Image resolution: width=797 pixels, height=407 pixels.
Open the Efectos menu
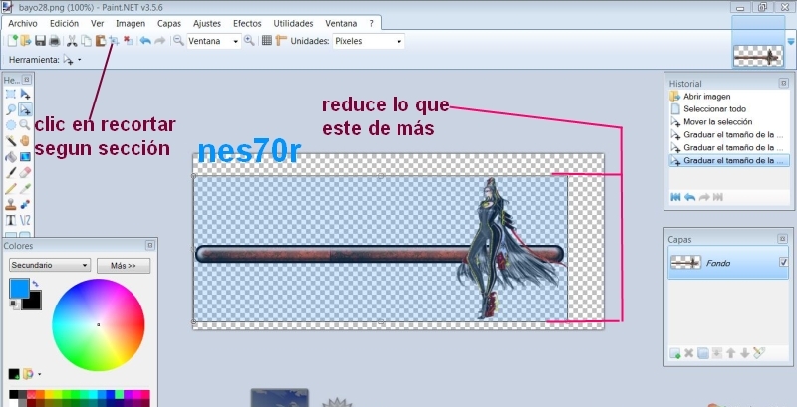[x=247, y=23]
